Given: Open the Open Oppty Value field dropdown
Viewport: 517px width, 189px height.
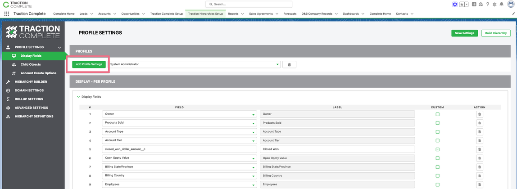Looking at the screenshot, I should coord(179,158).
